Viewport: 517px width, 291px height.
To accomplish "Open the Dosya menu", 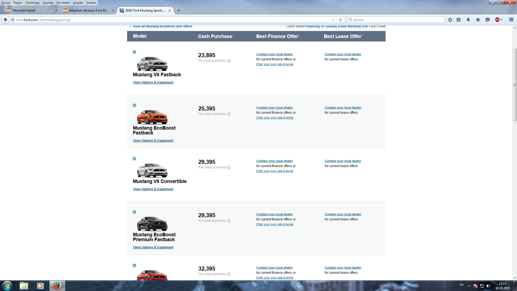I will [x=6, y=3].
